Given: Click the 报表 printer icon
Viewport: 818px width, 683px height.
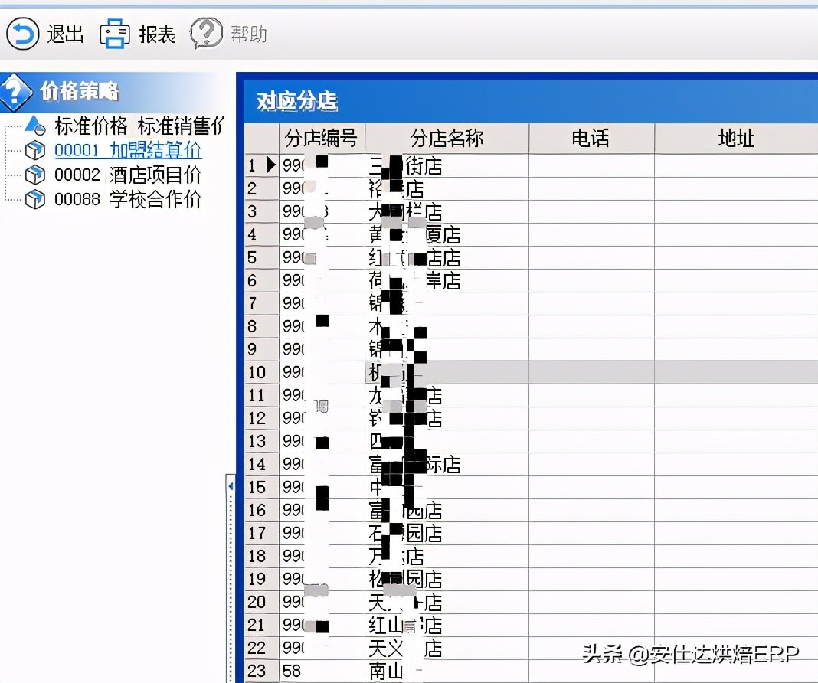Looking at the screenshot, I should [x=116, y=34].
